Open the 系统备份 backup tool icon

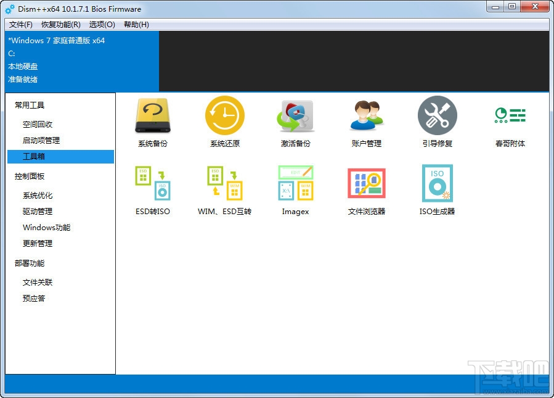pyautogui.click(x=153, y=116)
